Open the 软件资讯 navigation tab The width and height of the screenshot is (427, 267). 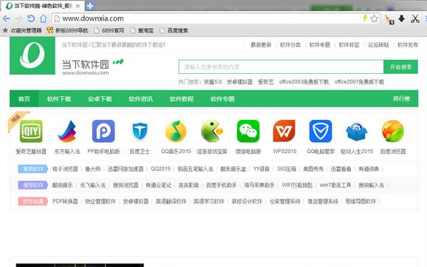tap(140, 98)
